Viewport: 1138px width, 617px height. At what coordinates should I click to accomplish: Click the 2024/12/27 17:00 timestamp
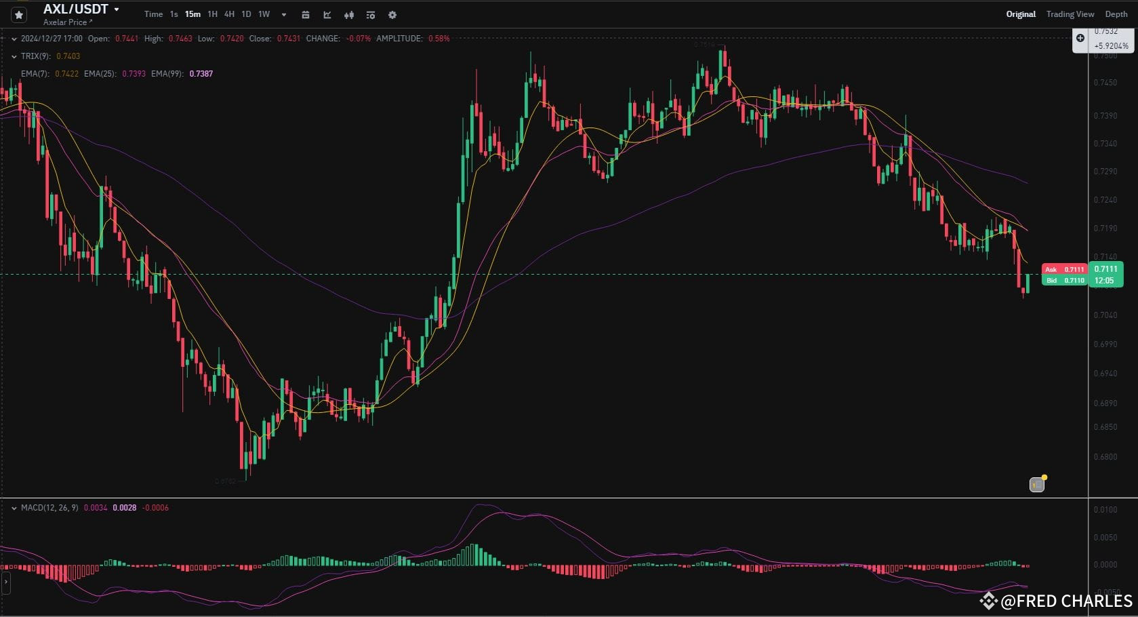coord(52,39)
